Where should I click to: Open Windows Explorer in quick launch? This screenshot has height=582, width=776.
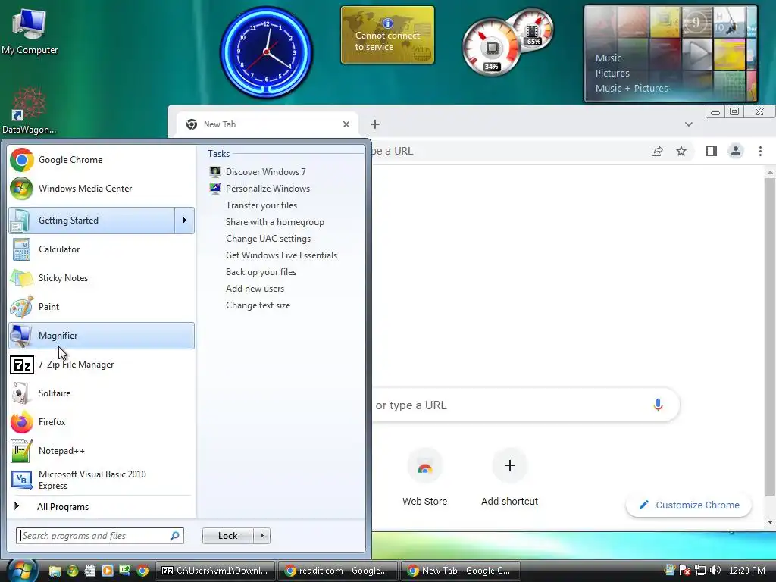pyautogui.click(x=55, y=571)
